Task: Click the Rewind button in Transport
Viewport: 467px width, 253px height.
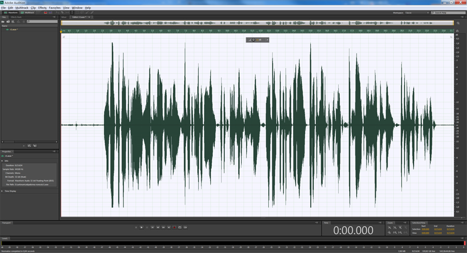Action: [158, 227]
